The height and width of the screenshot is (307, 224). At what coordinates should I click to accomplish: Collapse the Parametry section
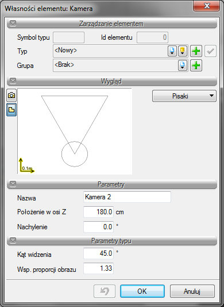[13, 184]
